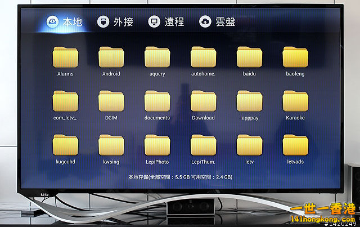
Task: Switch to the 本地 local tab
Action: (x=65, y=22)
